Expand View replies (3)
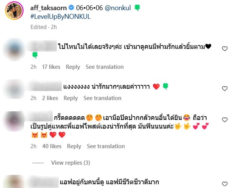This screenshot has height=188, width=234. 70,163
